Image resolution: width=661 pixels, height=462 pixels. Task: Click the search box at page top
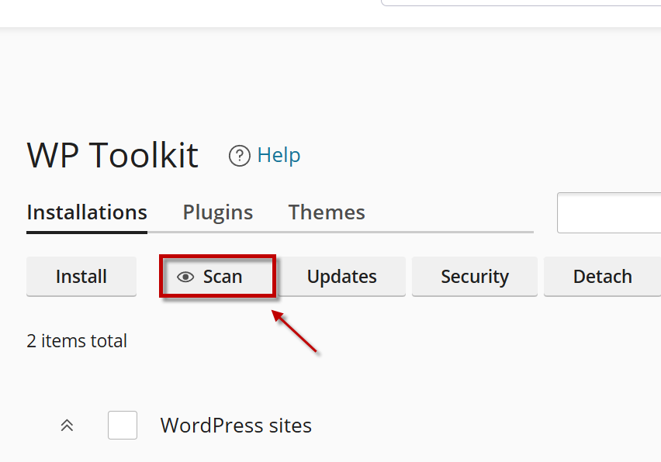click(x=520, y=3)
